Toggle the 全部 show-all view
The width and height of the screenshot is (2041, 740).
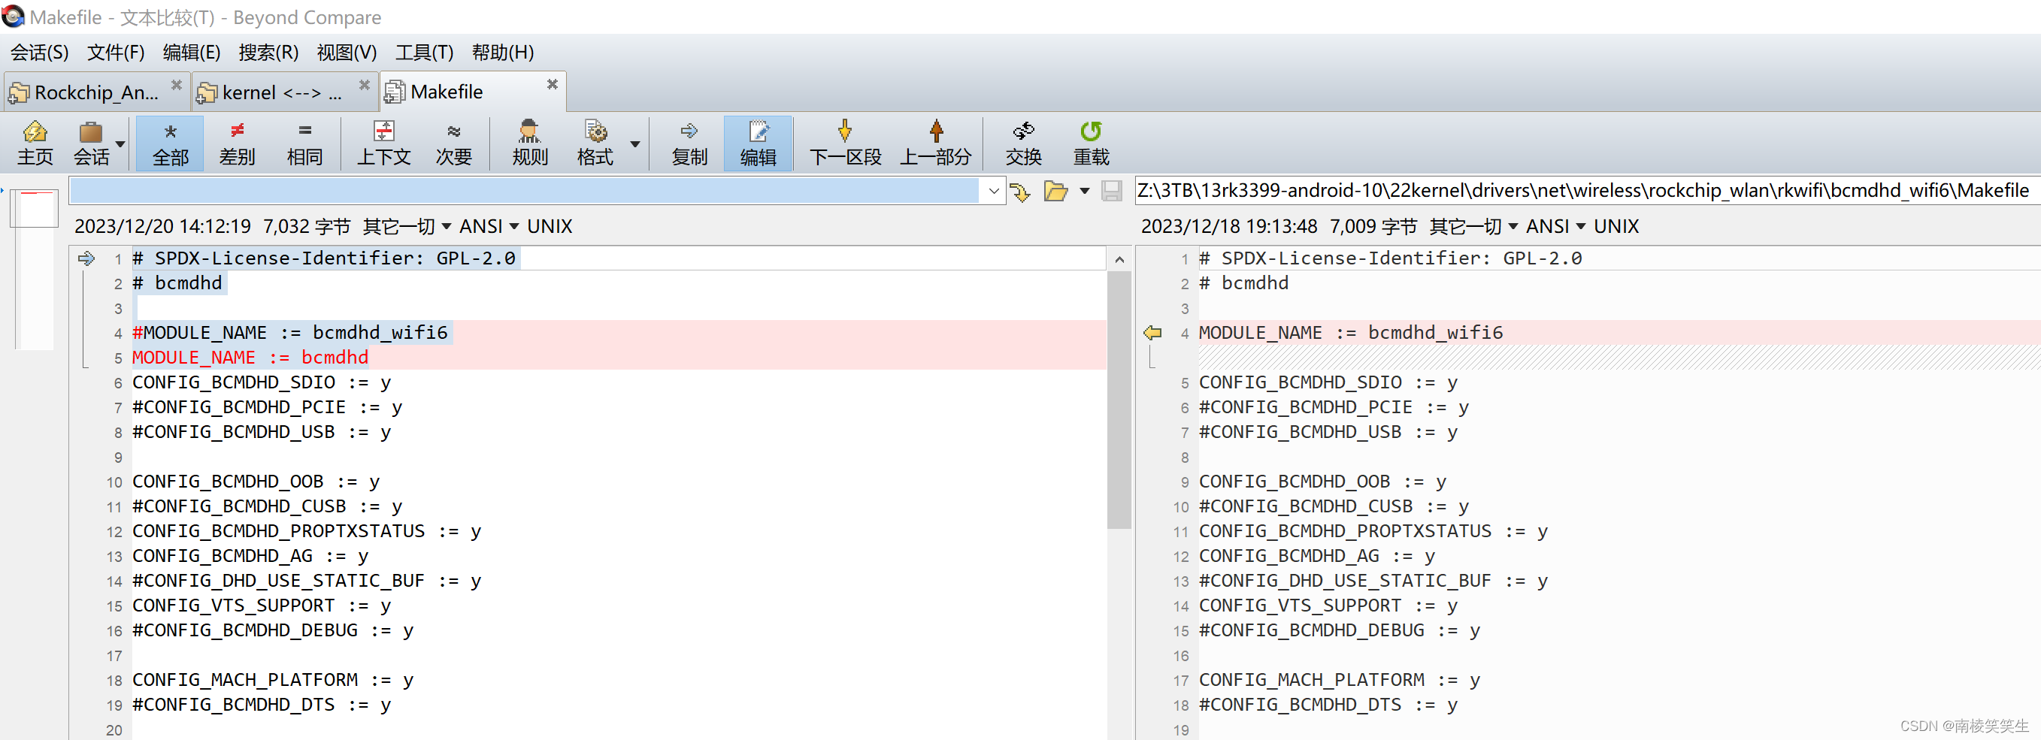[171, 143]
